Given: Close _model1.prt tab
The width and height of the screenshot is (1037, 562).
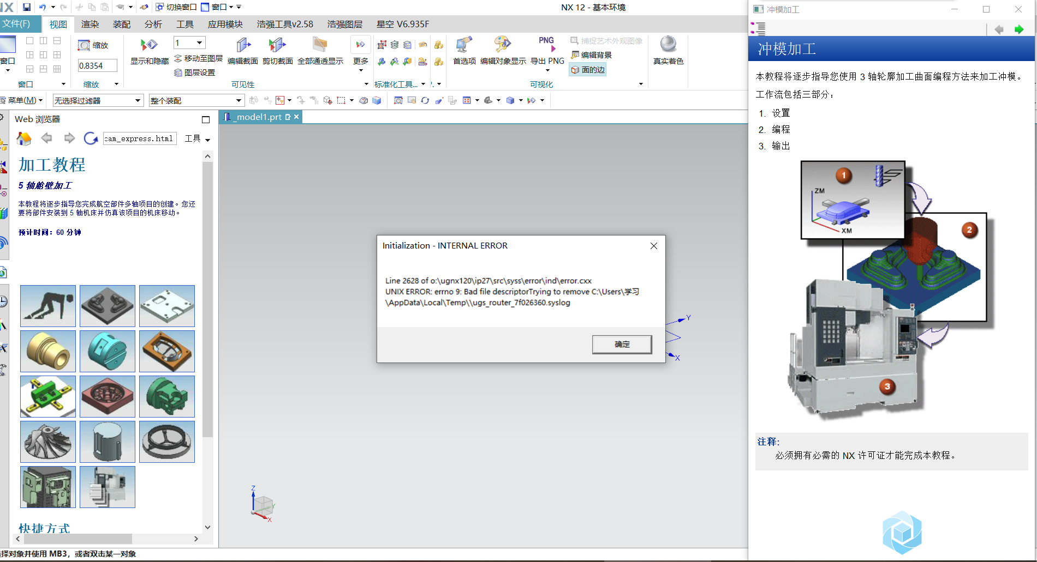Looking at the screenshot, I should (x=296, y=117).
